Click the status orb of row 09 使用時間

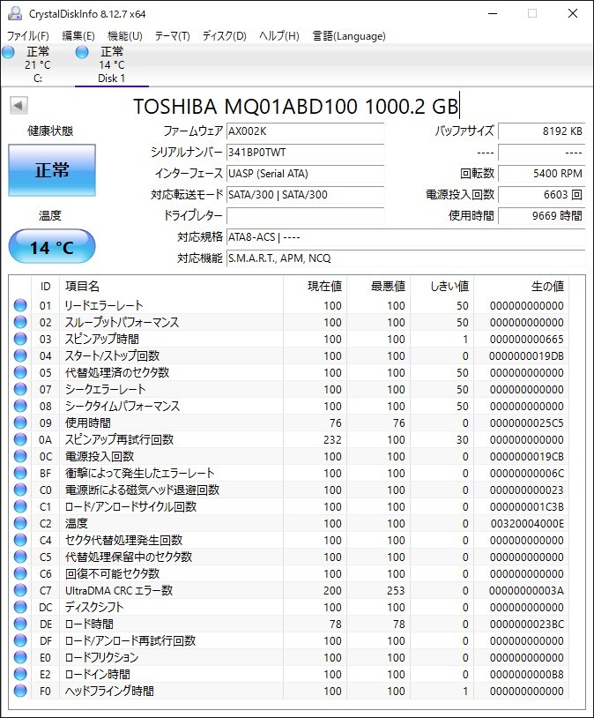click(x=20, y=423)
